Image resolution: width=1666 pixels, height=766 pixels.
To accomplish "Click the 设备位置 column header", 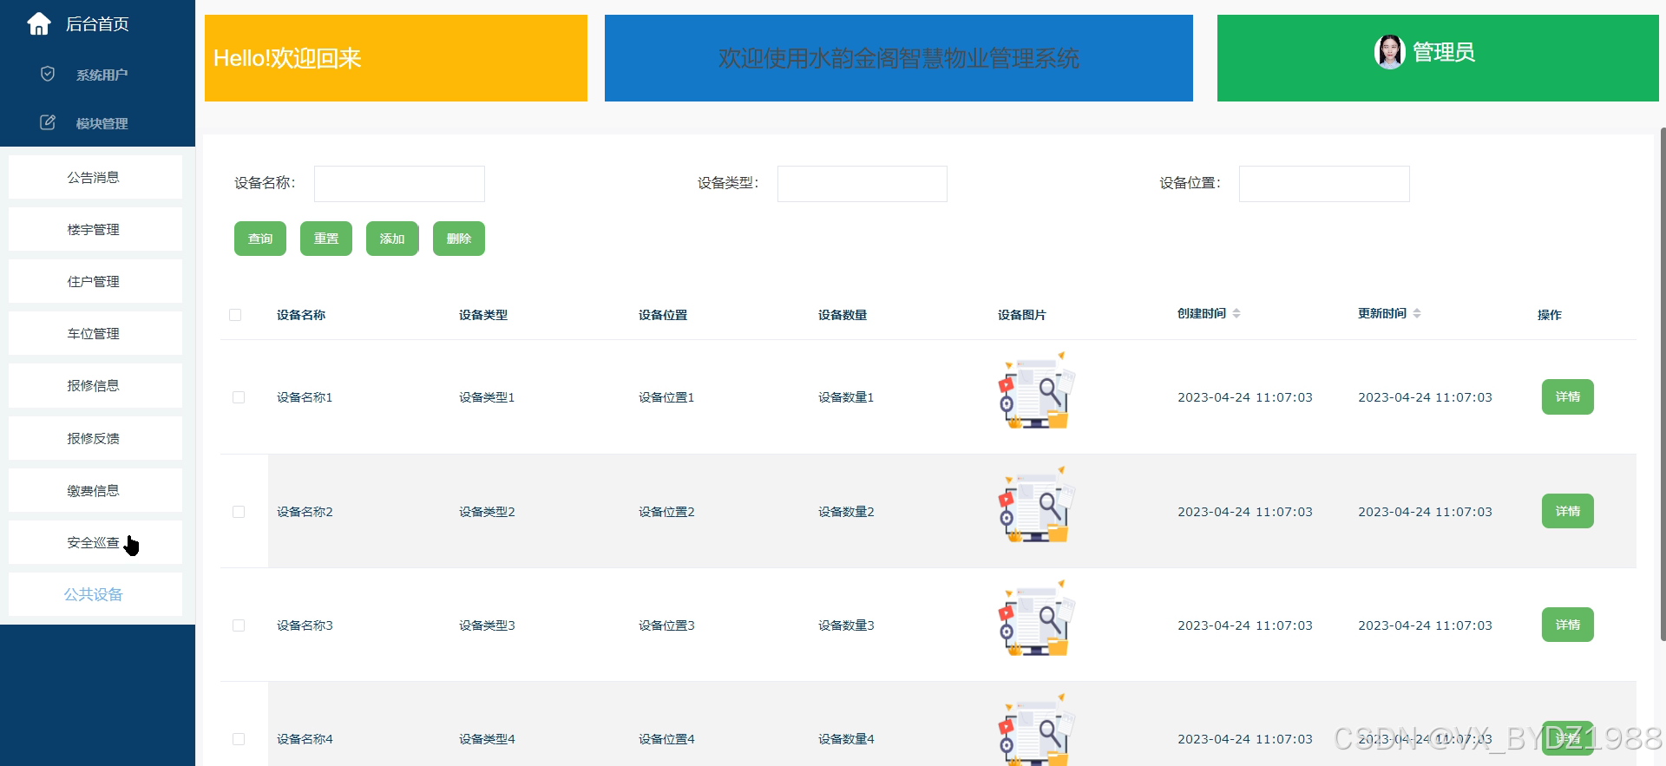I will pos(663,315).
